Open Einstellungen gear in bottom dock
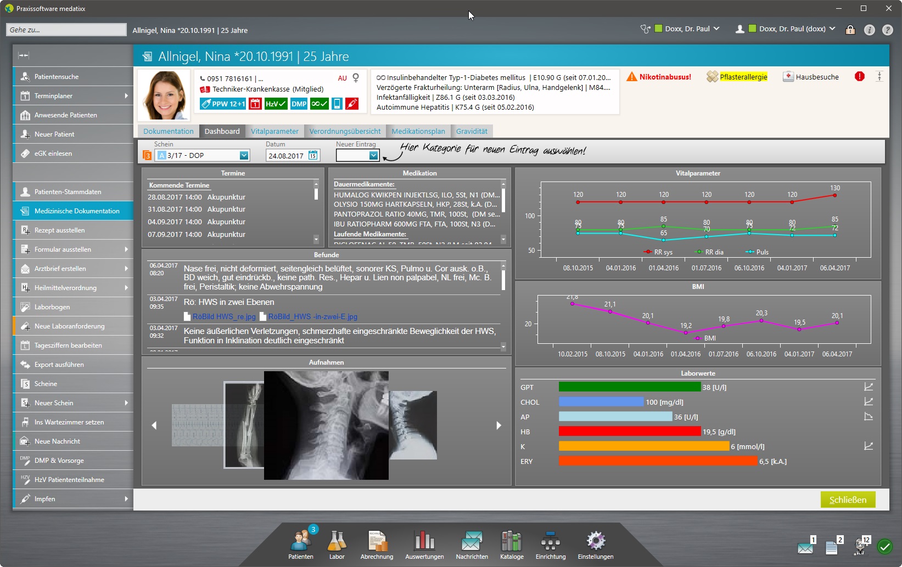This screenshot has width=902, height=567. click(x=595, y=544)
